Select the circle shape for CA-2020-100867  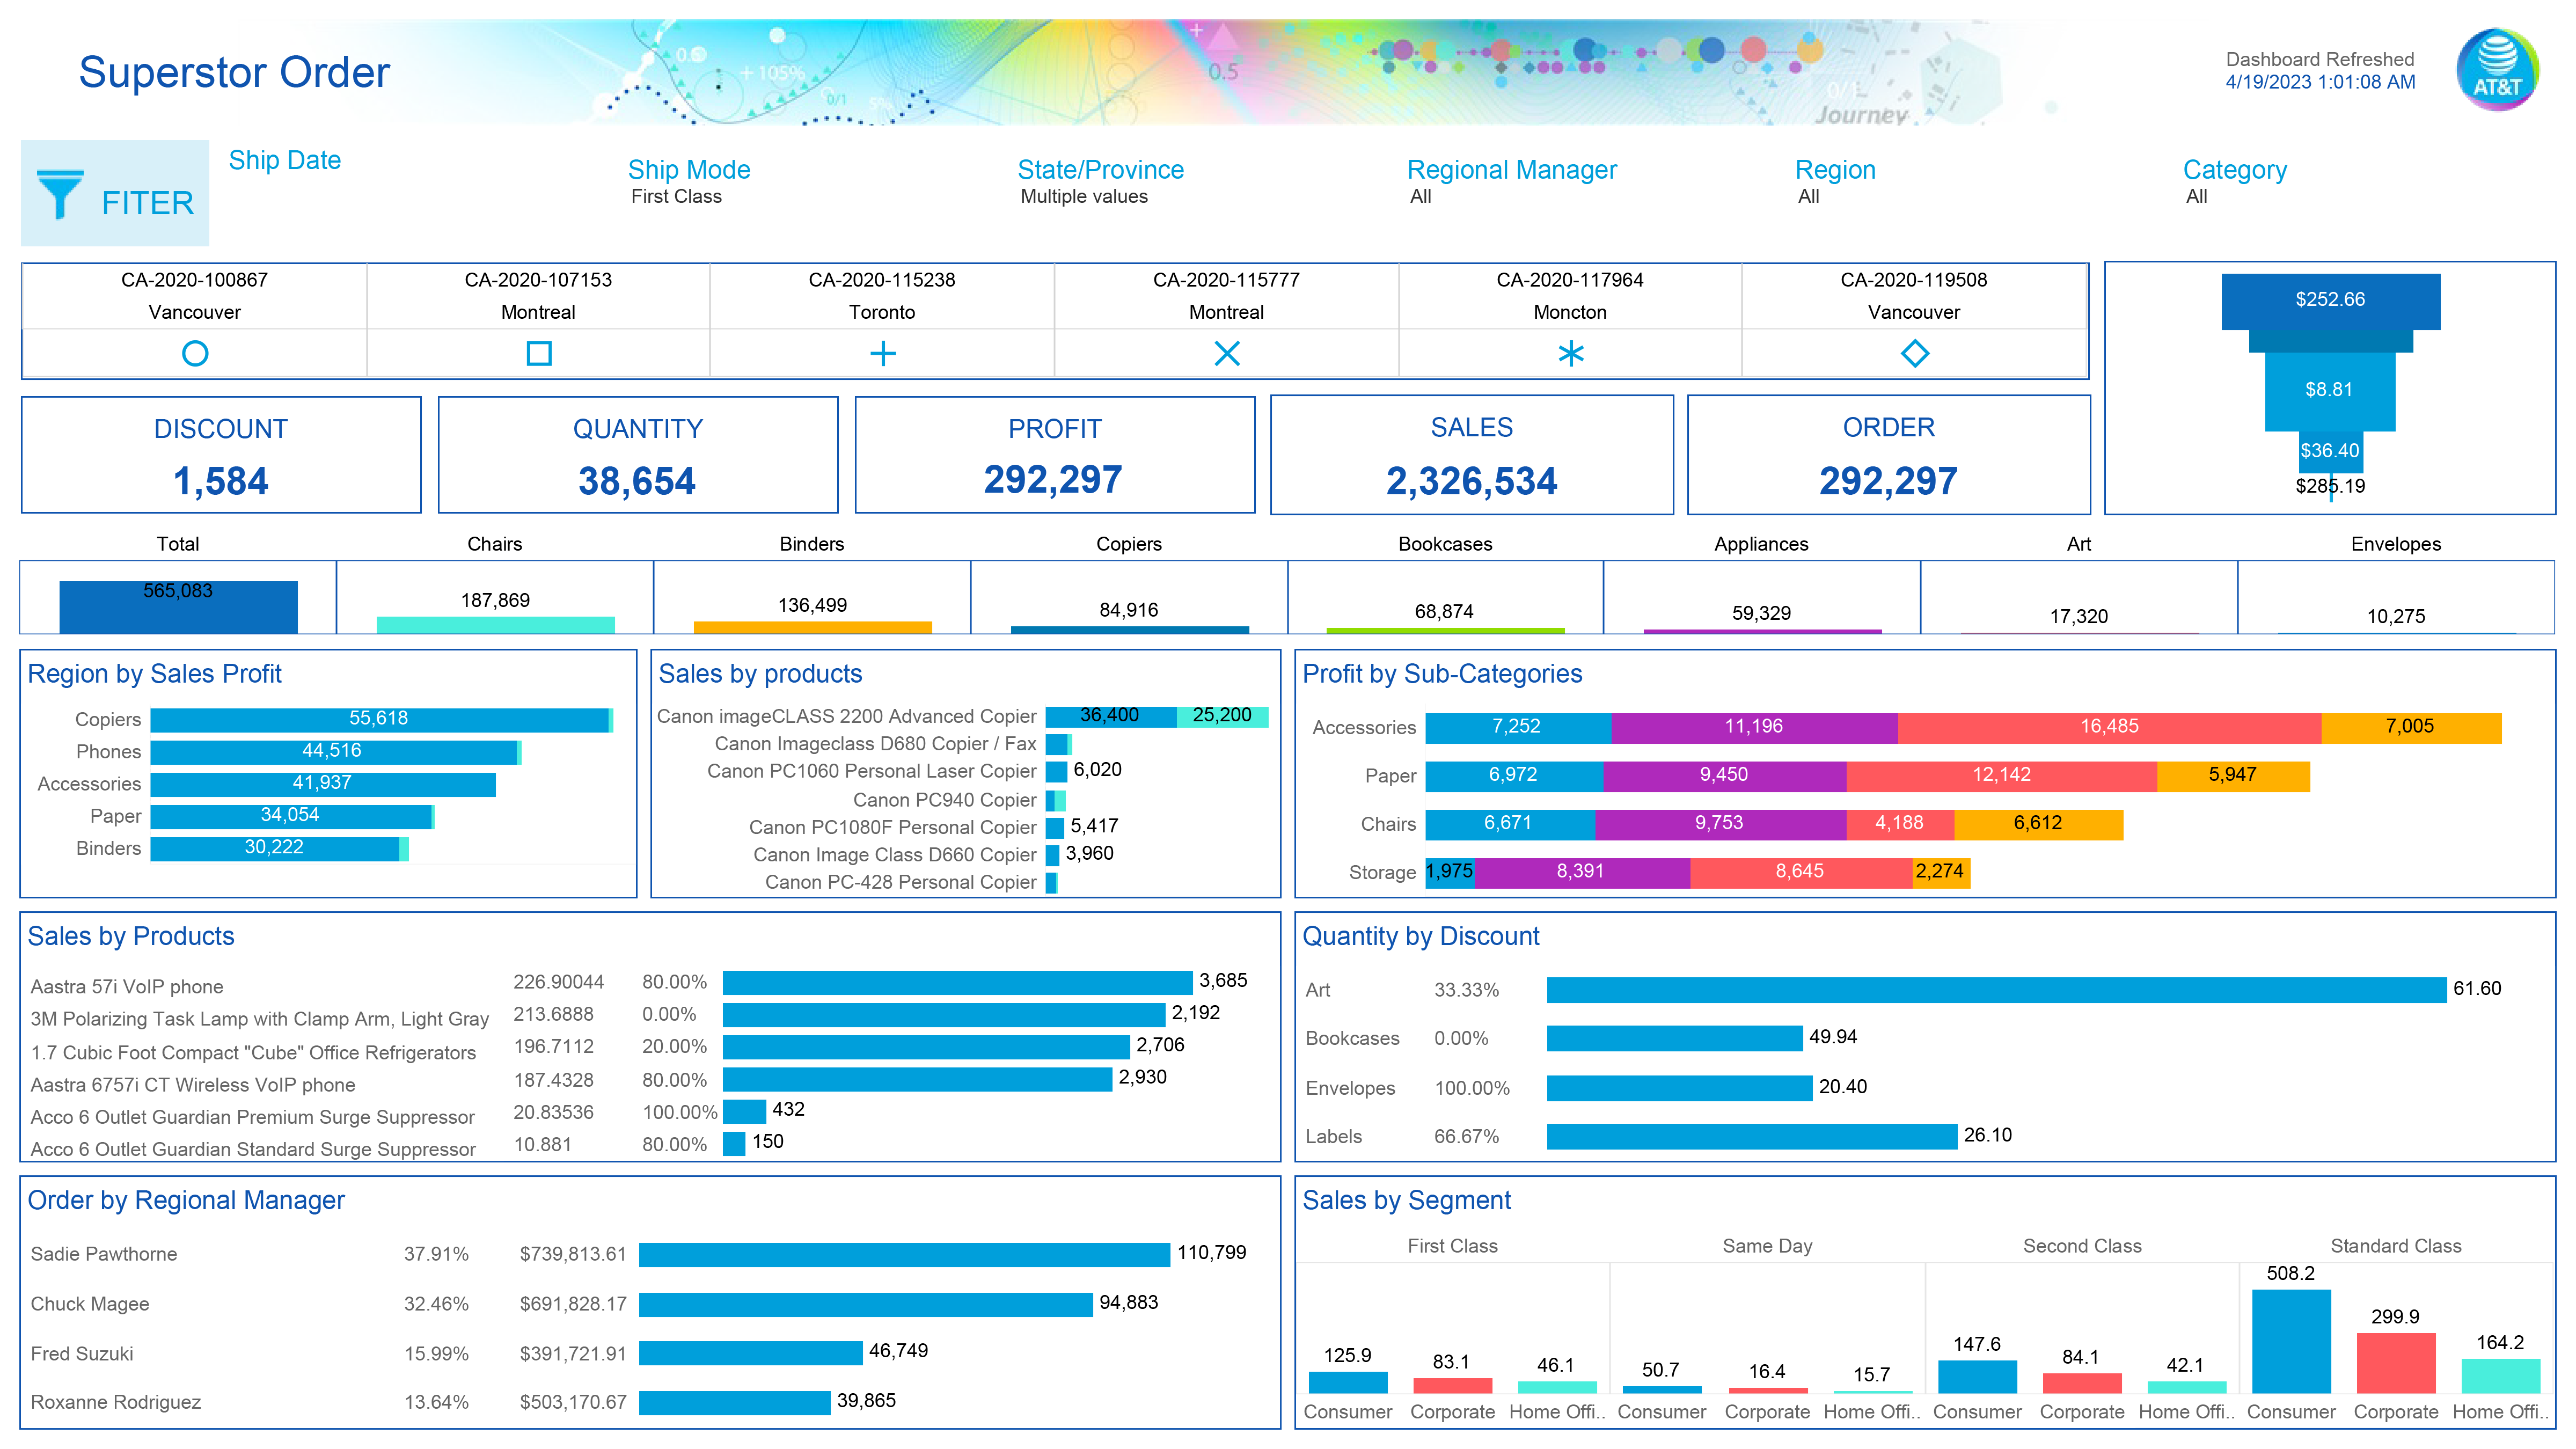click(195, 353)
